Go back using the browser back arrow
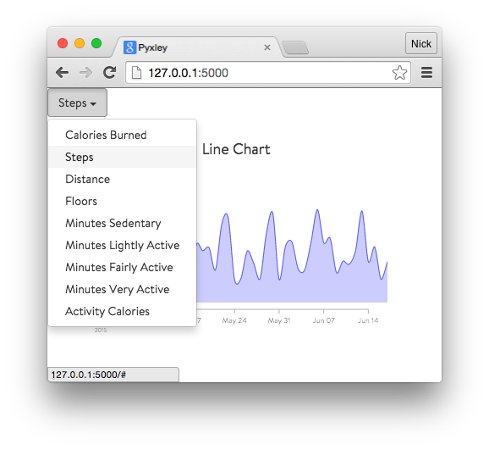Viewport: 489px width, 450px height. pyautogui.click(x=62, y=73)
